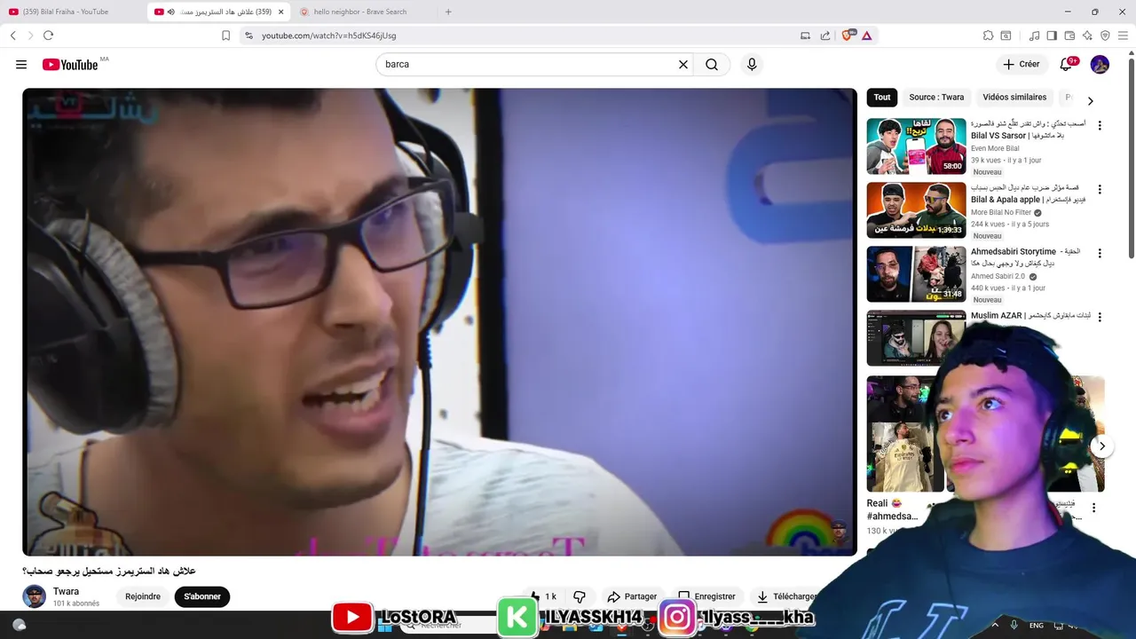Screen dimensions: 1136x639
Task: Open the browser extensions puzzle icon
Action: 988,35
